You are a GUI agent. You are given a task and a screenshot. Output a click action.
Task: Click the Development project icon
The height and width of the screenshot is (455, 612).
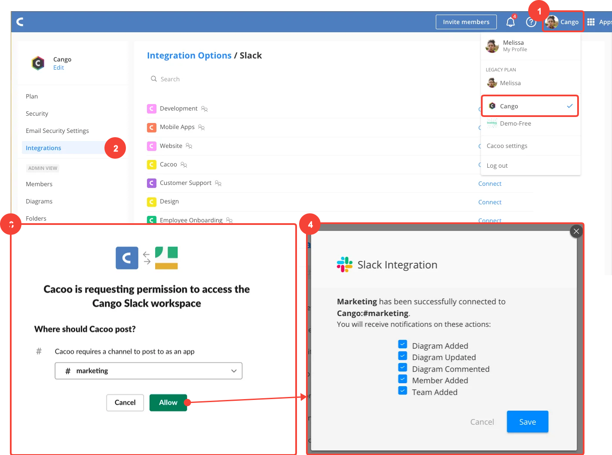[151, 109]
